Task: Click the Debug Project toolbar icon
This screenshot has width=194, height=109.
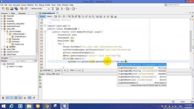Action: pyautogui.click(x=68, y=9)
